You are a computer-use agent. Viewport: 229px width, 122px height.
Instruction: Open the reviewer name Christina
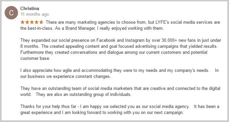click(30, 8)
